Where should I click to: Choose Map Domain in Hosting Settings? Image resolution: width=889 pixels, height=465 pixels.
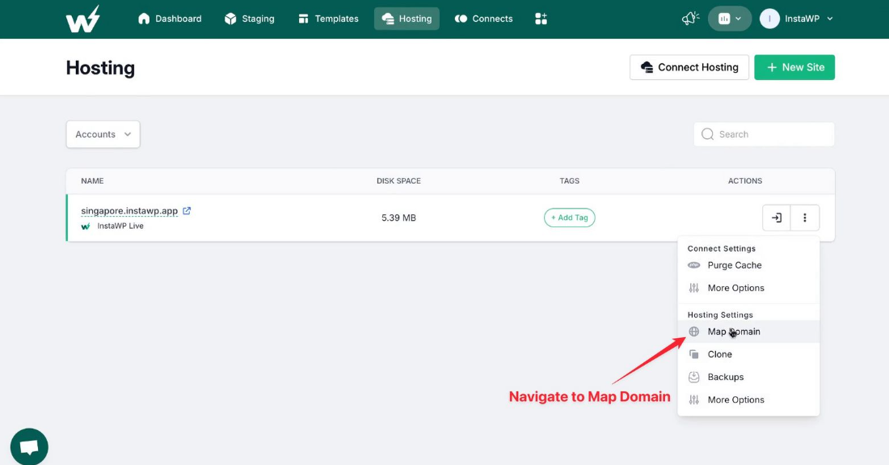pyautogui.click(x=748, y=332)
